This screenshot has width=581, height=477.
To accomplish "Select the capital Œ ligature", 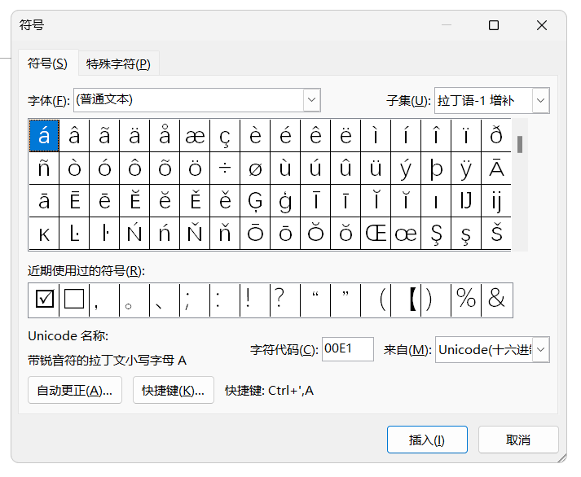I will 376,234.
